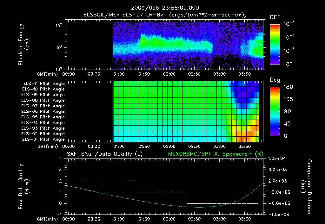Click the green MEXORBMC/SPF X, Spacecraft (R) label
Screen dimensions: 325x224
pyautogui.click(x=216, y=154)
